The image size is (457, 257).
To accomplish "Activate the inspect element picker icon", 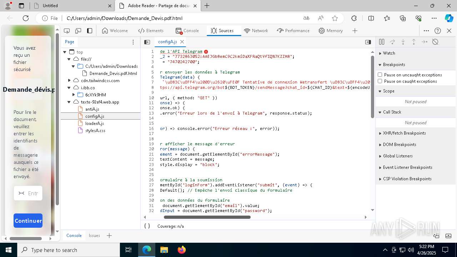I will click(x=67, y=31).
